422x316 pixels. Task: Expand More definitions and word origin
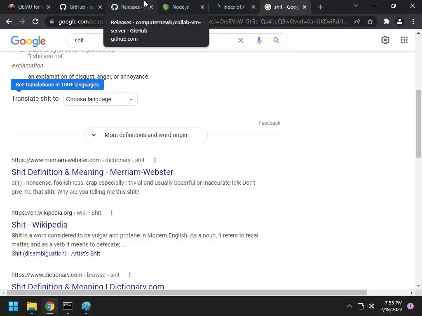point(146,135)
